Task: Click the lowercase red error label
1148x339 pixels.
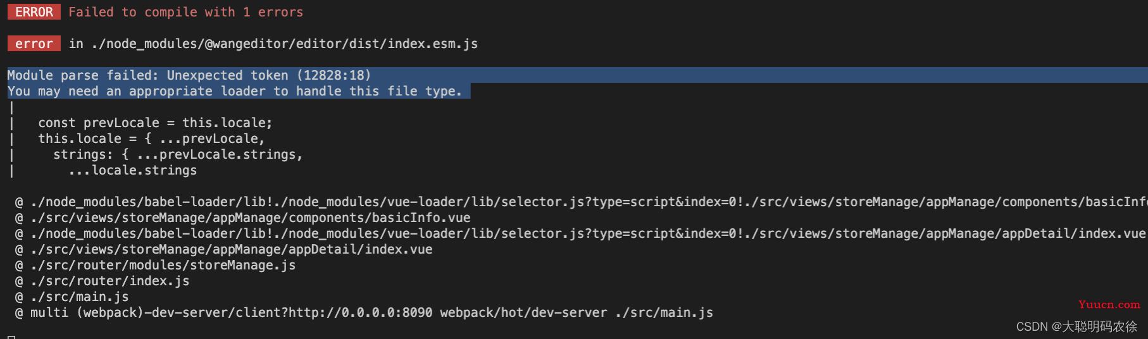Action: coord(34,44)
